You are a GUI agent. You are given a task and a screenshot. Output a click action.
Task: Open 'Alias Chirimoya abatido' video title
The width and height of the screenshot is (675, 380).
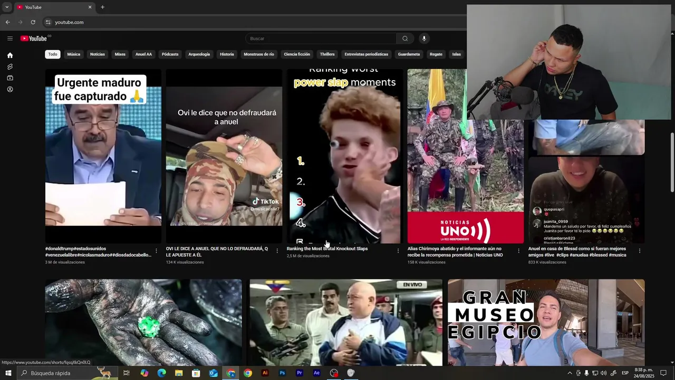pos(455,252)
